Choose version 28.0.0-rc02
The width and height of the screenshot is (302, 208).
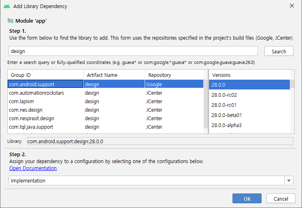(249, 95)
